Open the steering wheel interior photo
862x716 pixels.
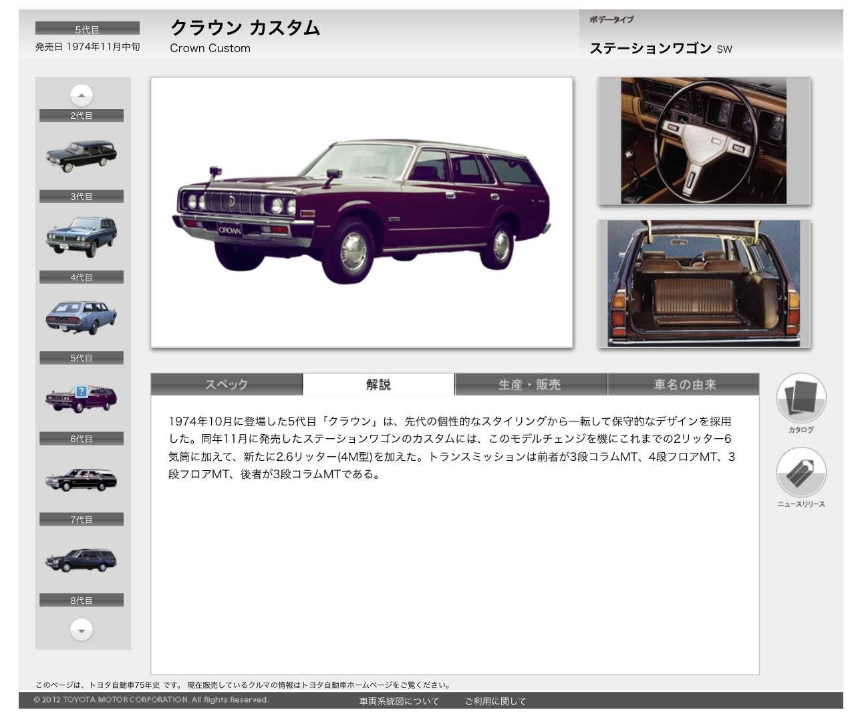click(704, 141)
